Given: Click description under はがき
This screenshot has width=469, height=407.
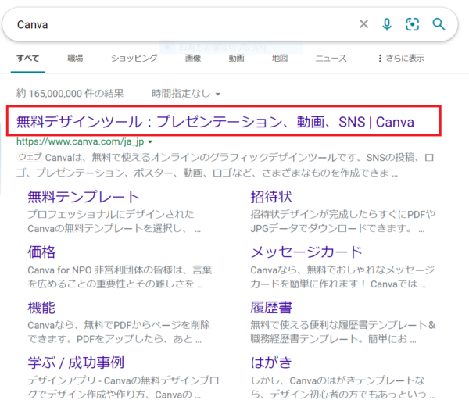Looking at the screenshot, I should (343, 387).
